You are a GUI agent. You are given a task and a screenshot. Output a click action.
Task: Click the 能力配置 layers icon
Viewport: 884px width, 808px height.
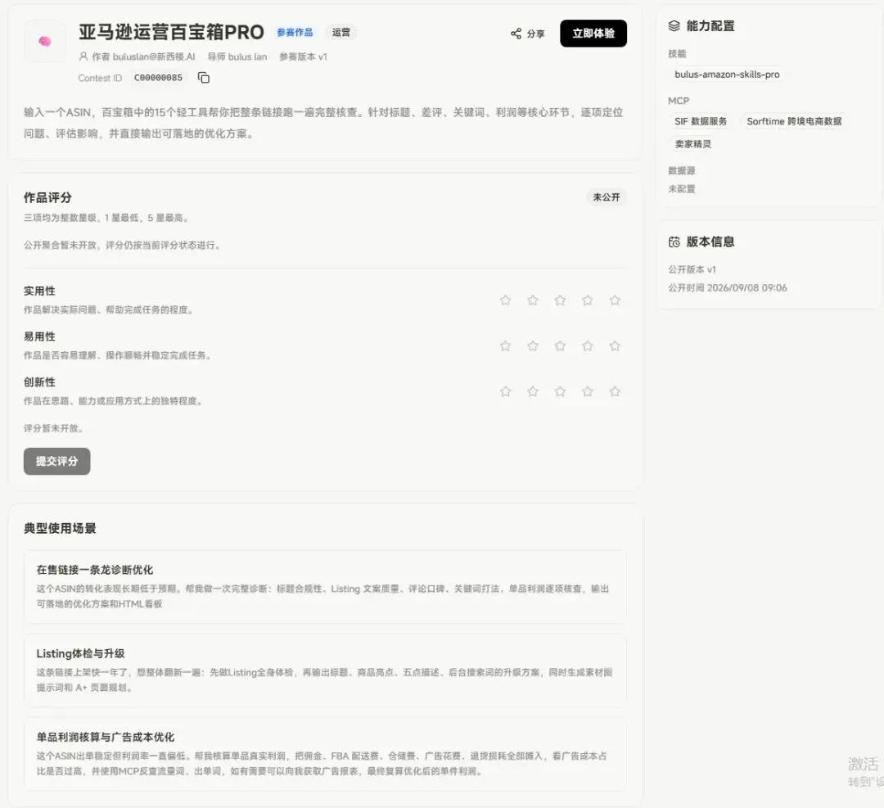(674, 26)
